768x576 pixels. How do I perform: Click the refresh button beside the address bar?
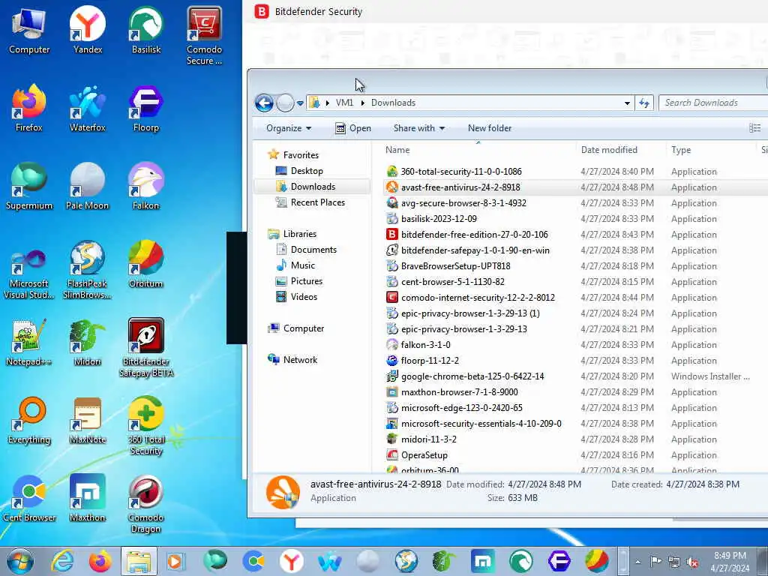[644, 103]
